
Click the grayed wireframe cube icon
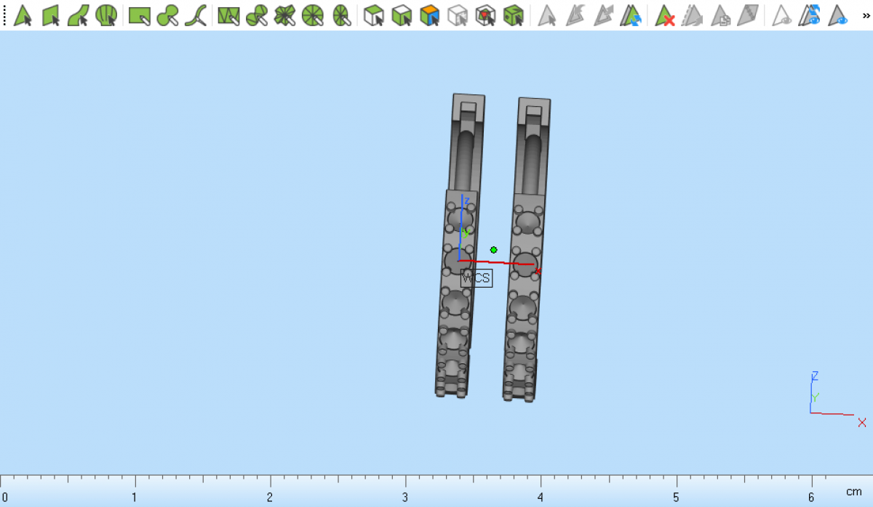point(458,15)
